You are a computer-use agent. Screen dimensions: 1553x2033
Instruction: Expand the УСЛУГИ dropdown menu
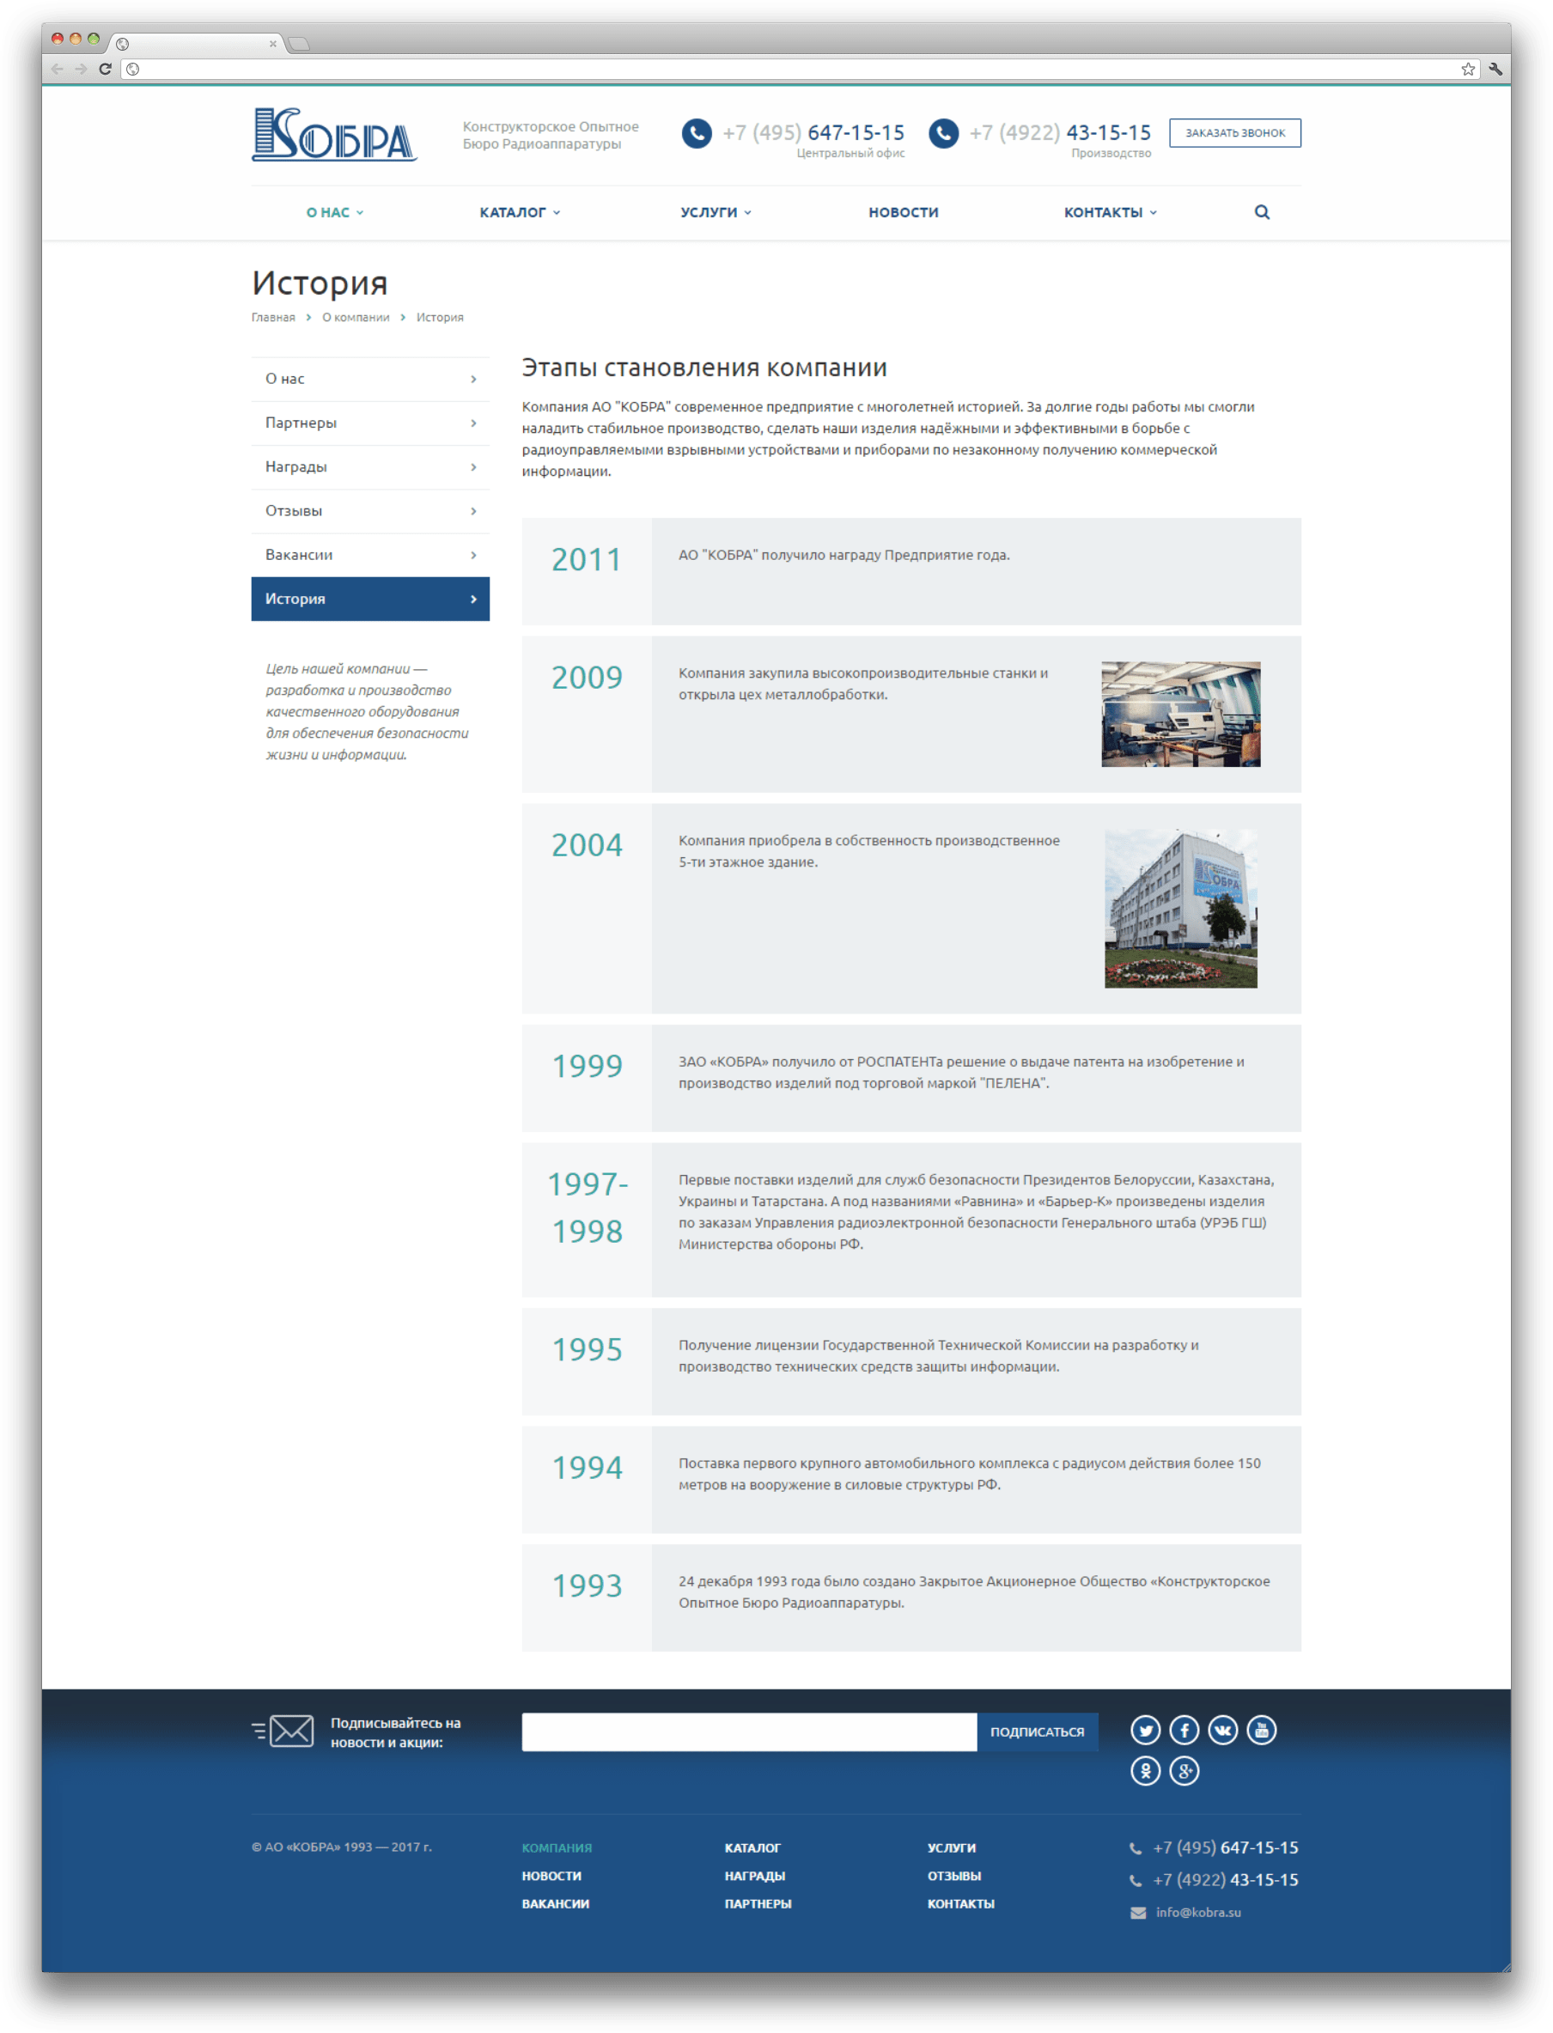click(x=716, y=212)
